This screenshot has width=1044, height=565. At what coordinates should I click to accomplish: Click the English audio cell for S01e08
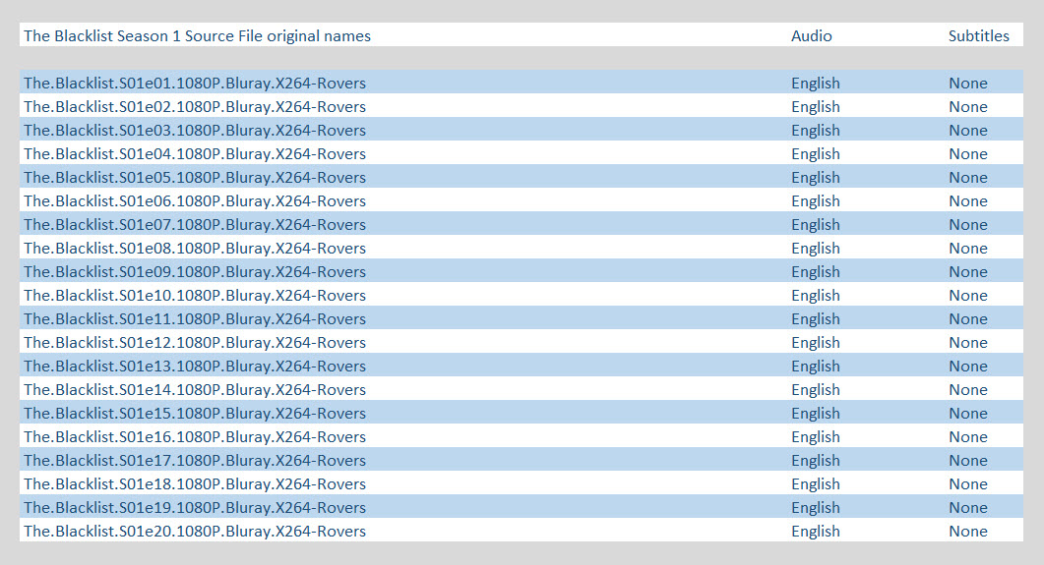[x=816, y=249]
